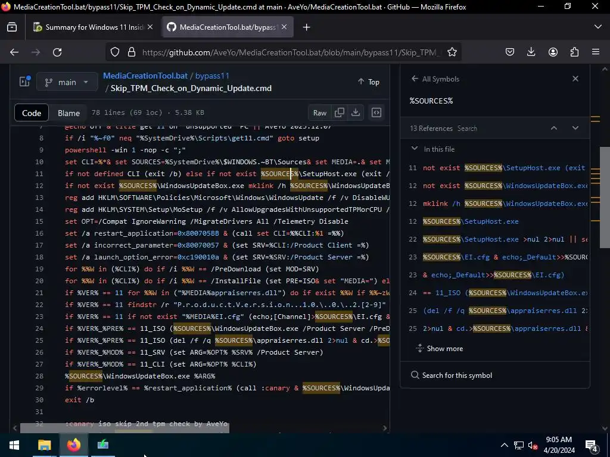610x457 pixels.
Task: Copy raw file contents icon
Action: (339, 112)
